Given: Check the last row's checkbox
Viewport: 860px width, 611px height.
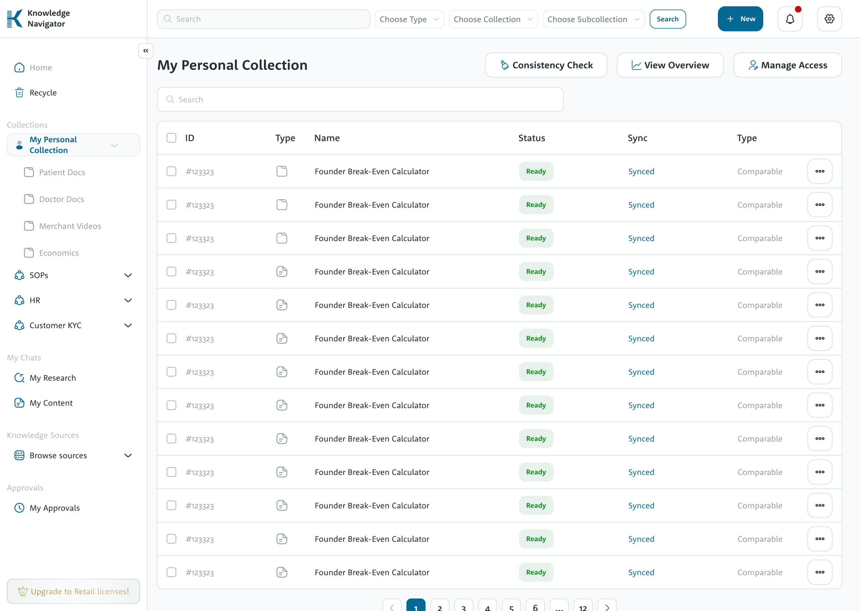Looking at the screenshot, I should click(171, 572).
